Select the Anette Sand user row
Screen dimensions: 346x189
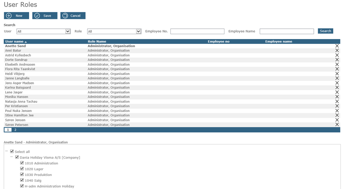point(172,46)
